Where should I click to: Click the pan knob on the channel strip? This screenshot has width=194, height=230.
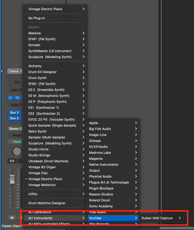pyautogui.click(x=17, y=151)
